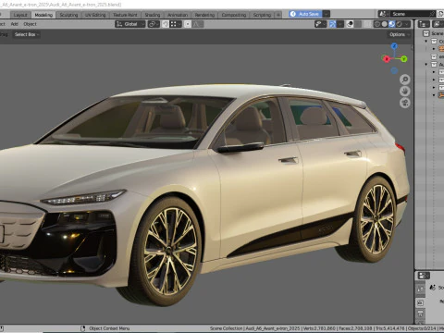Screen dimensions: 444x333
Task: Open object visibility and selectability dropdown
Action: coord(320,24)
